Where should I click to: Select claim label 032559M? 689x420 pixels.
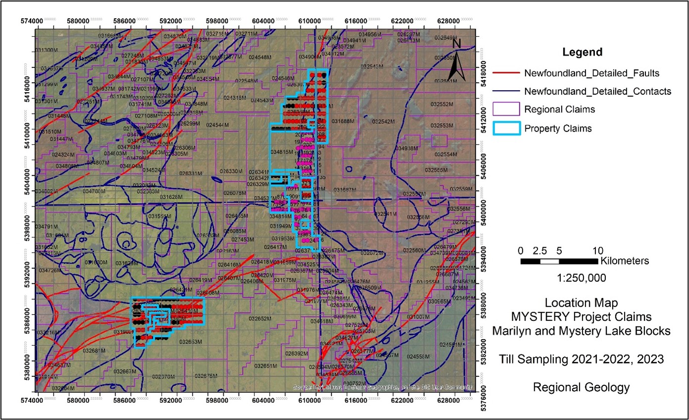click(460, 189)
